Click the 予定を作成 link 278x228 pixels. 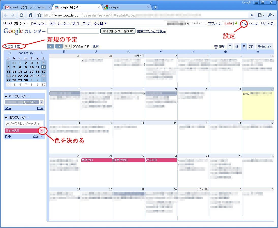12,46
